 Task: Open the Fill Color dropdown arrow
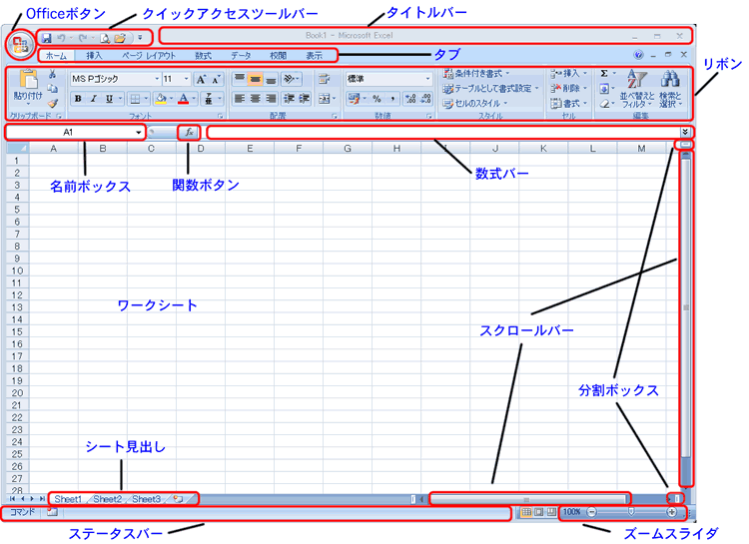[171, 99]
